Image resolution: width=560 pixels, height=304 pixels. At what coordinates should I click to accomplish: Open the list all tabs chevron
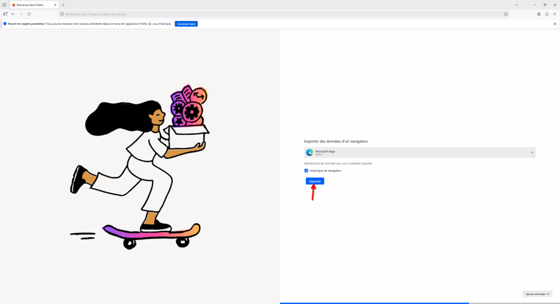click(516, 5)
